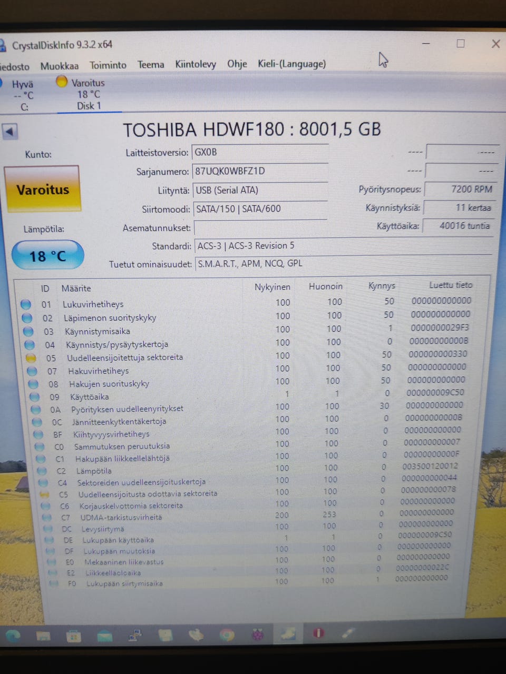Open Microsoft Store from the taskbar
This screenshot has height=674, width=506.
(74, 636)
